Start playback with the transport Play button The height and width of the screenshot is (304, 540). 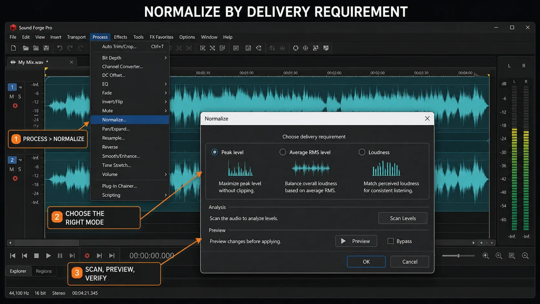[48, 256]
